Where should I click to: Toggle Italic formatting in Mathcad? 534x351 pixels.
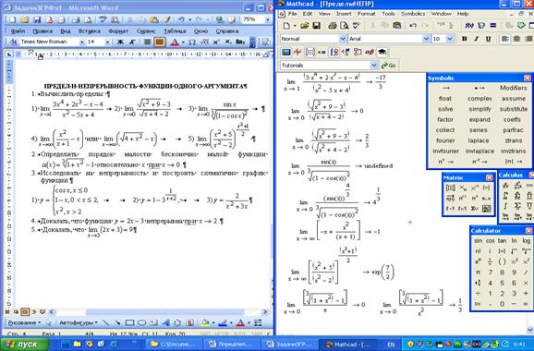click(476, 39)
